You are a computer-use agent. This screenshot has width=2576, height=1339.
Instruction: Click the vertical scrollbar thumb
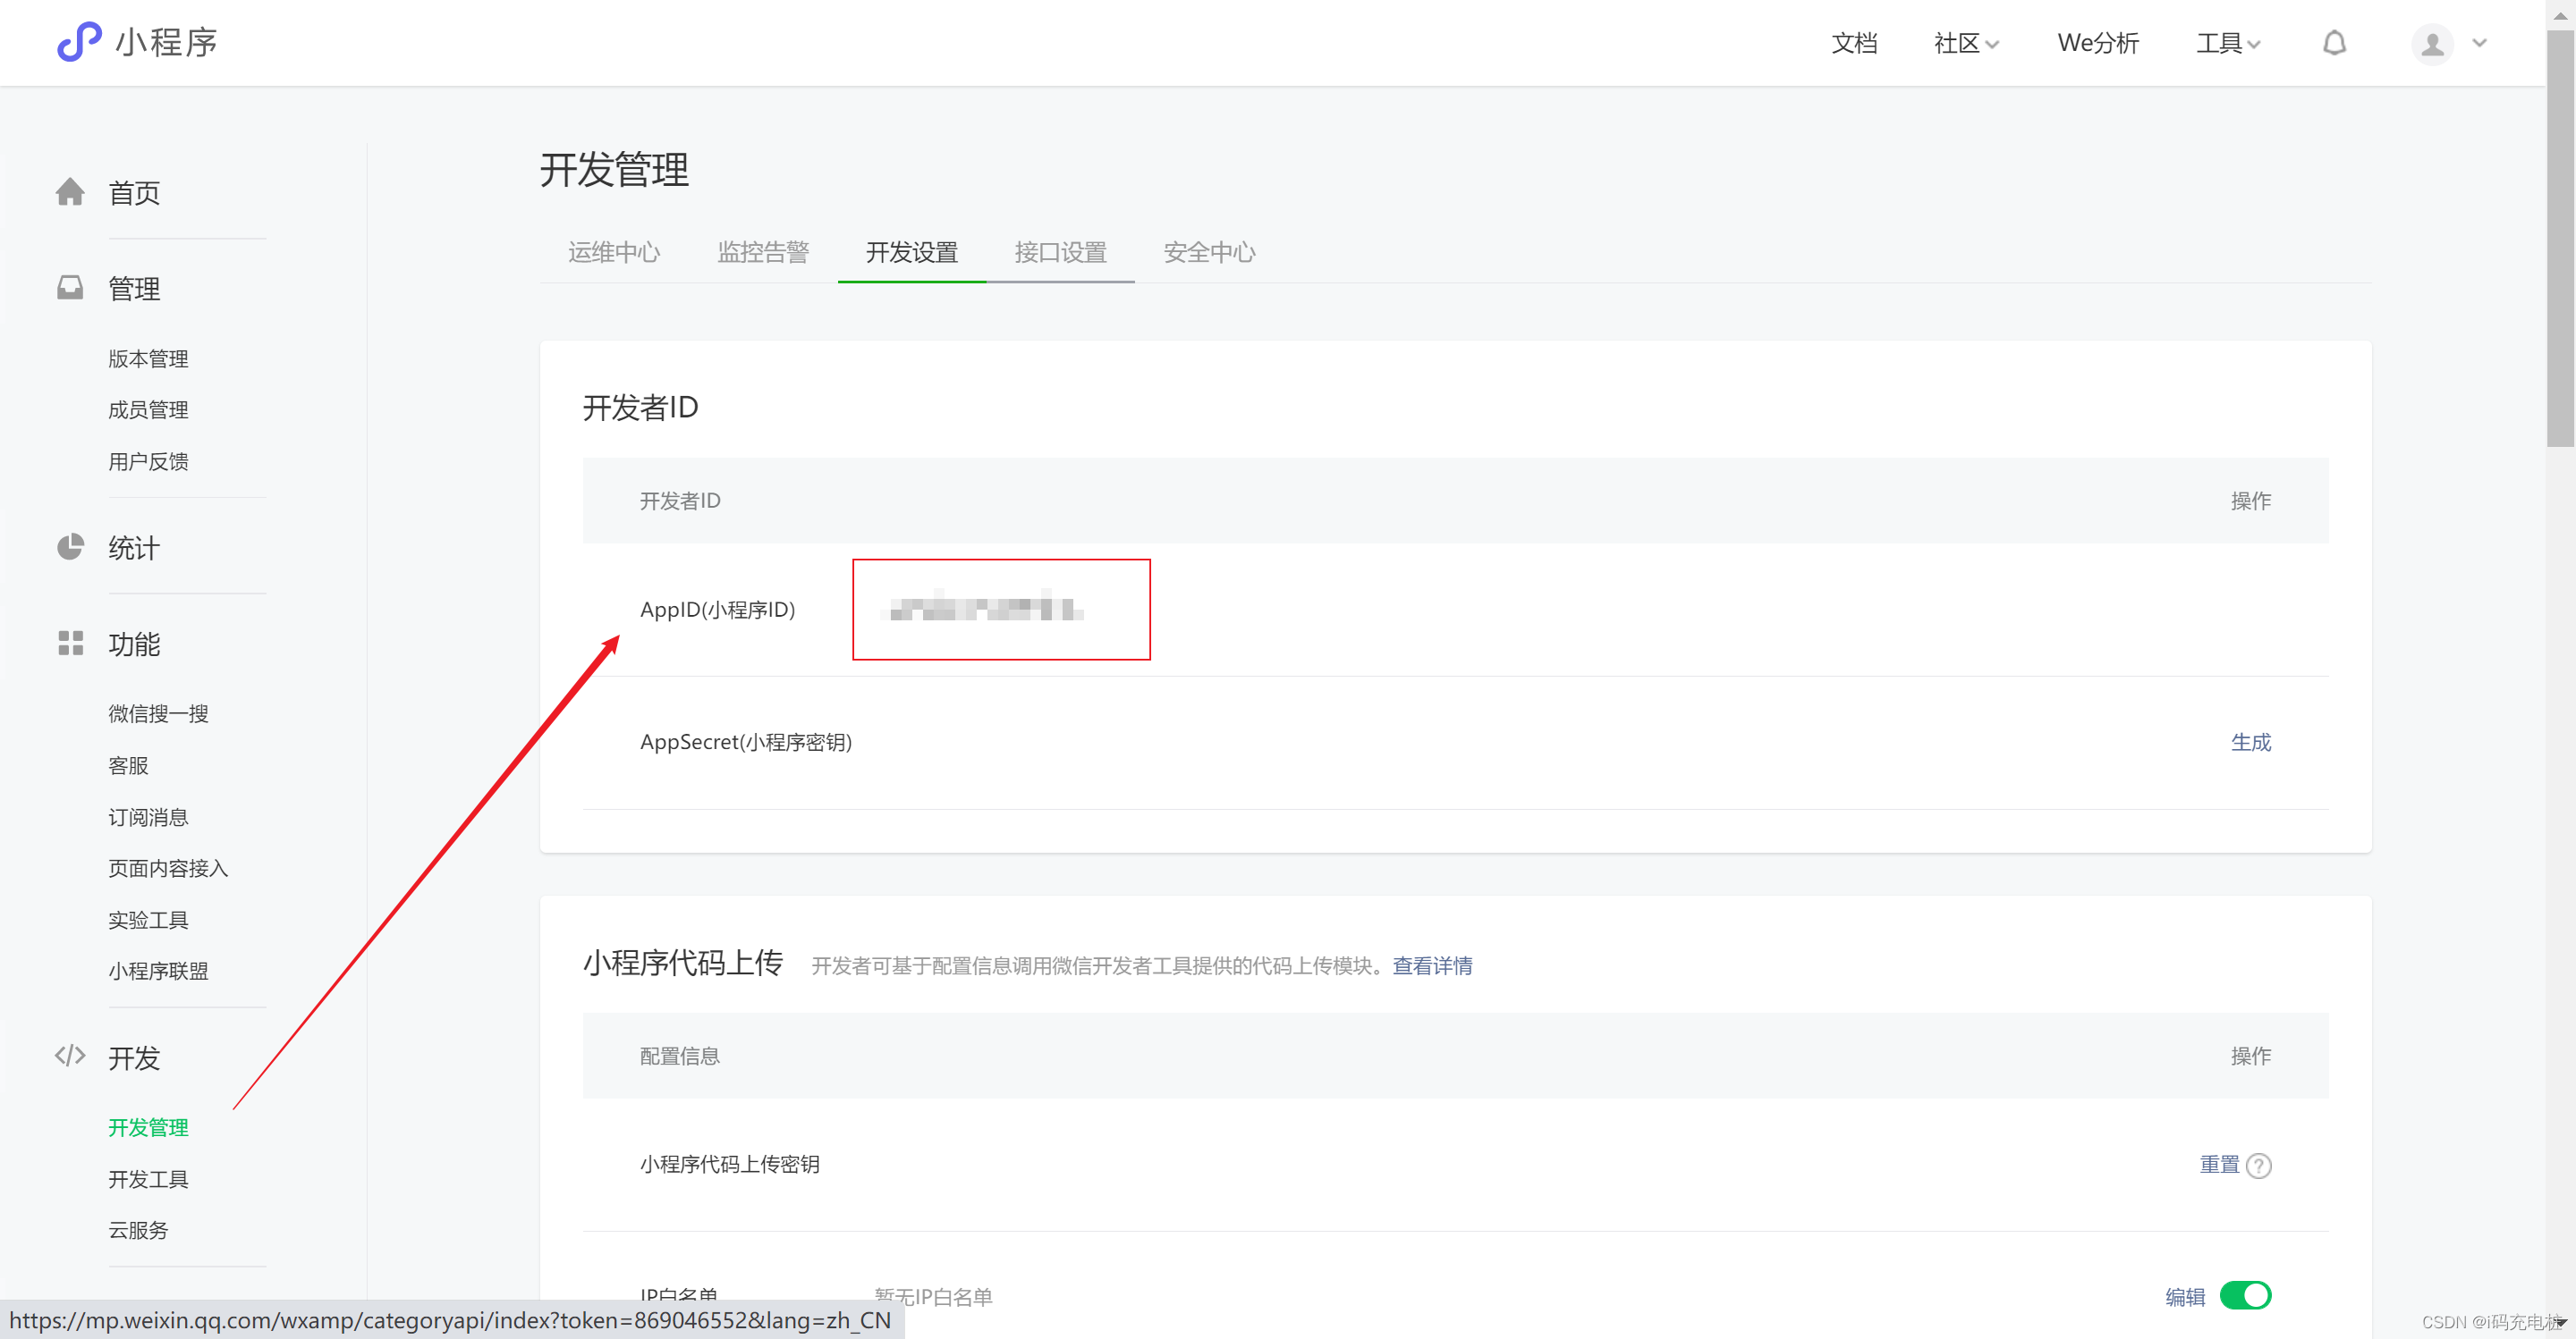click(x=2560, y=238)
